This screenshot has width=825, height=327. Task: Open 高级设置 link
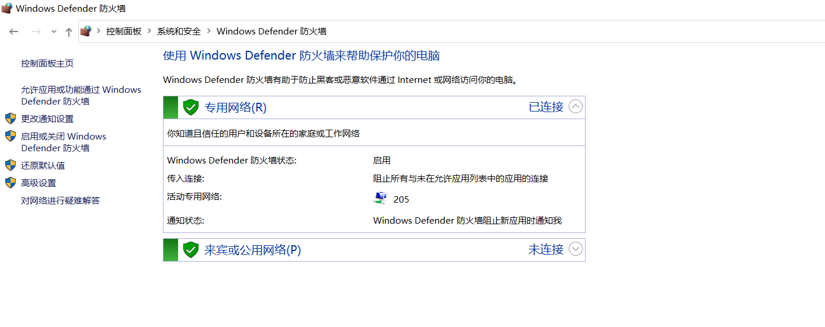pyautogui.click(x=39, y=183)
